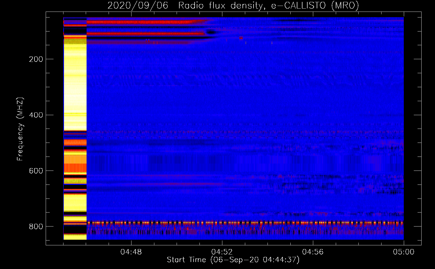Click the bright yellow calibration band at spectrogram start

coord(75,129)
